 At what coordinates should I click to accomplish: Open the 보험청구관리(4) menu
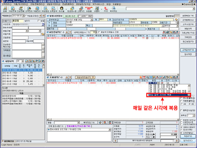[x=53, y=4]
